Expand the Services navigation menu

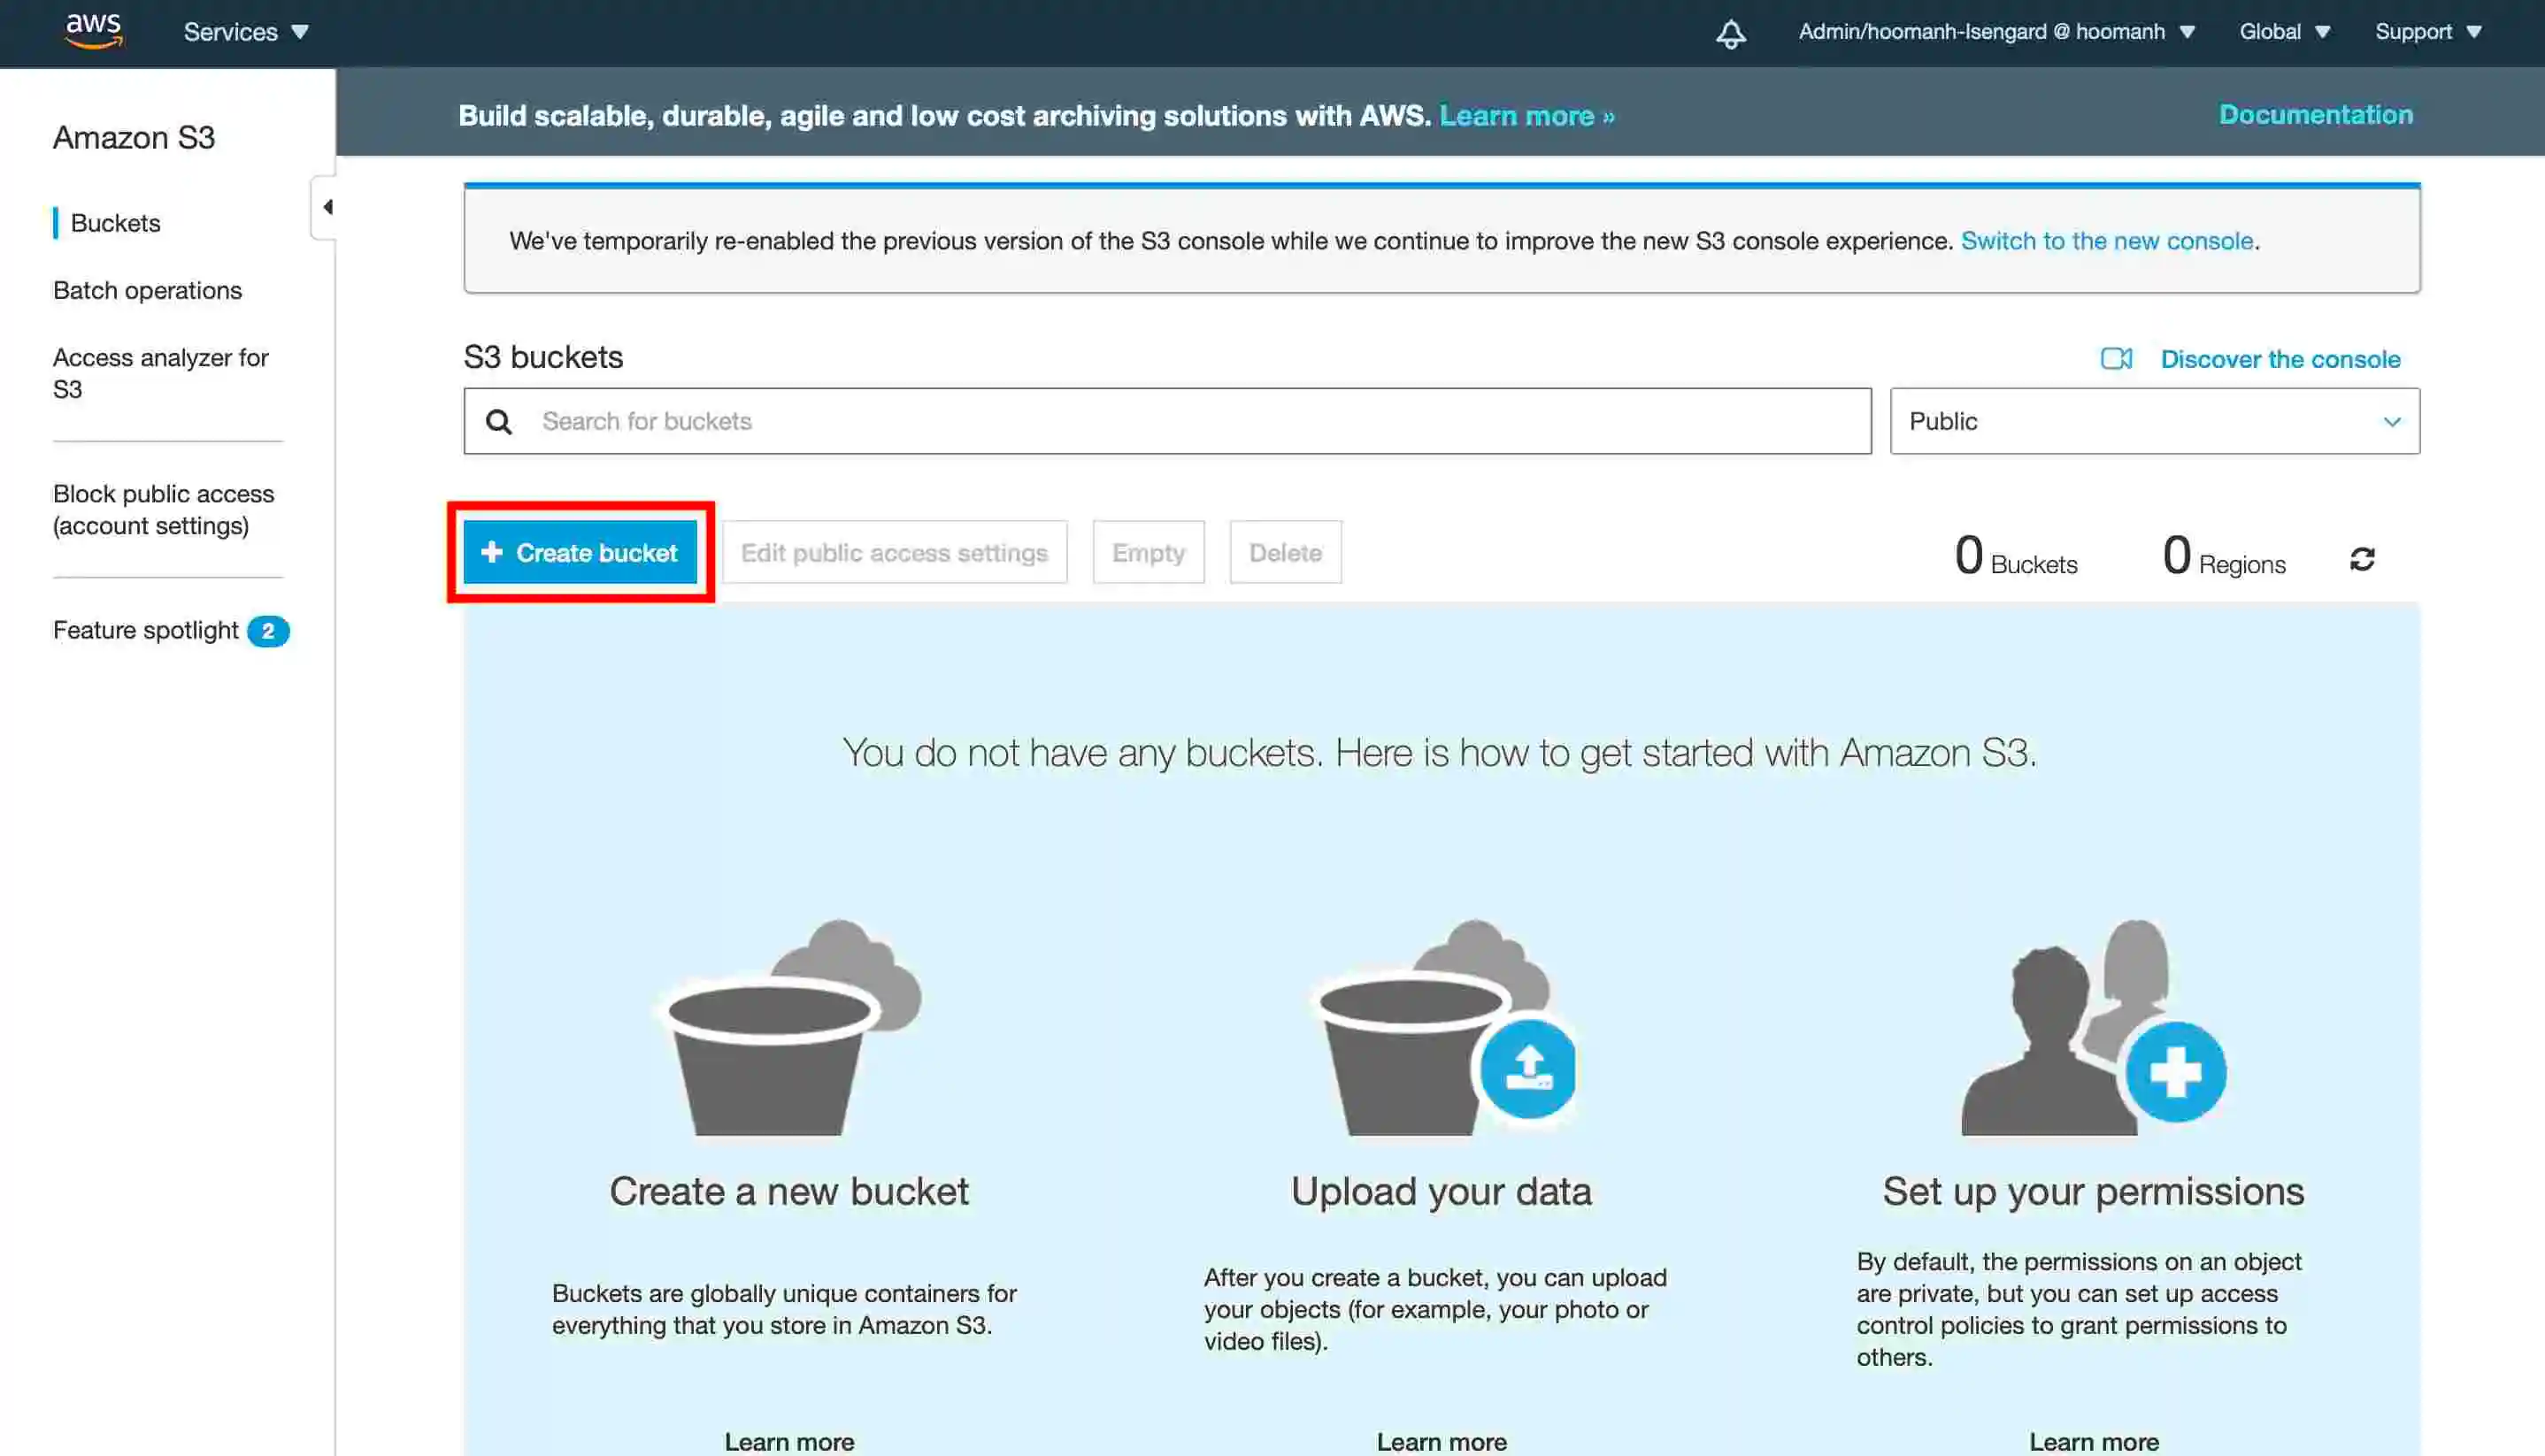[x=243, y=32]
